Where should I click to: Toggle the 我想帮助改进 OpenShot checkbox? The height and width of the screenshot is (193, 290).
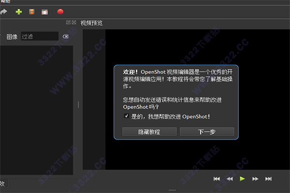(x=127, y=116)
